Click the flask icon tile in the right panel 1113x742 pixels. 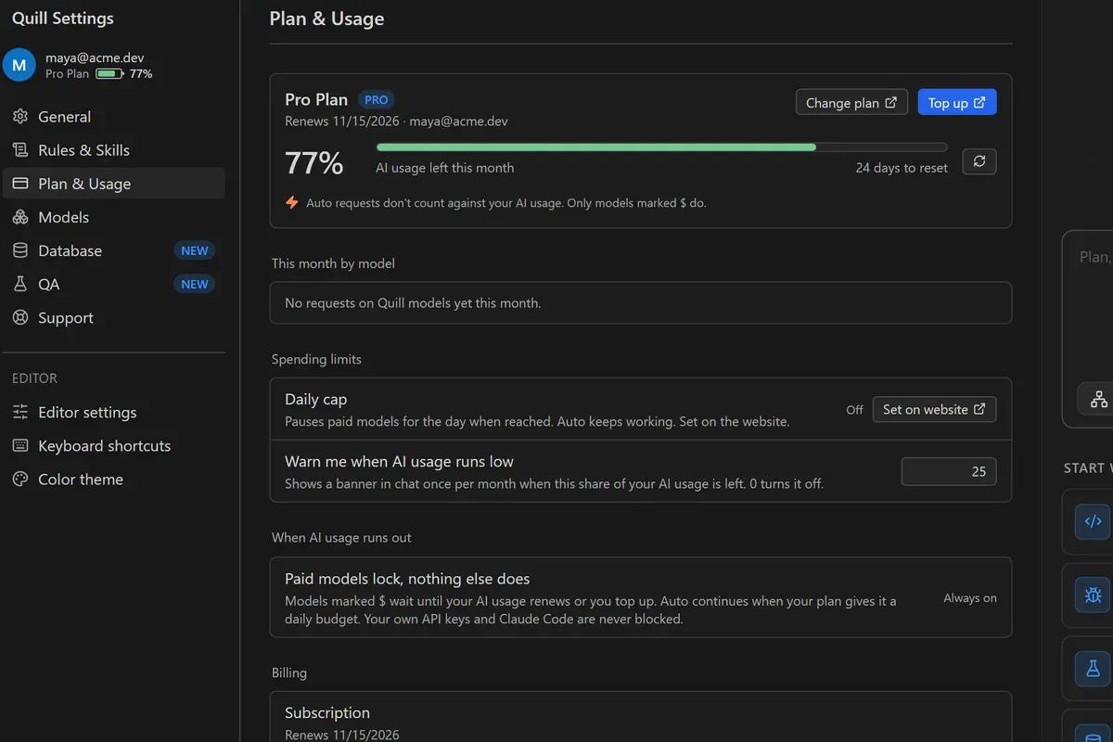click(x=1093, y=668)
